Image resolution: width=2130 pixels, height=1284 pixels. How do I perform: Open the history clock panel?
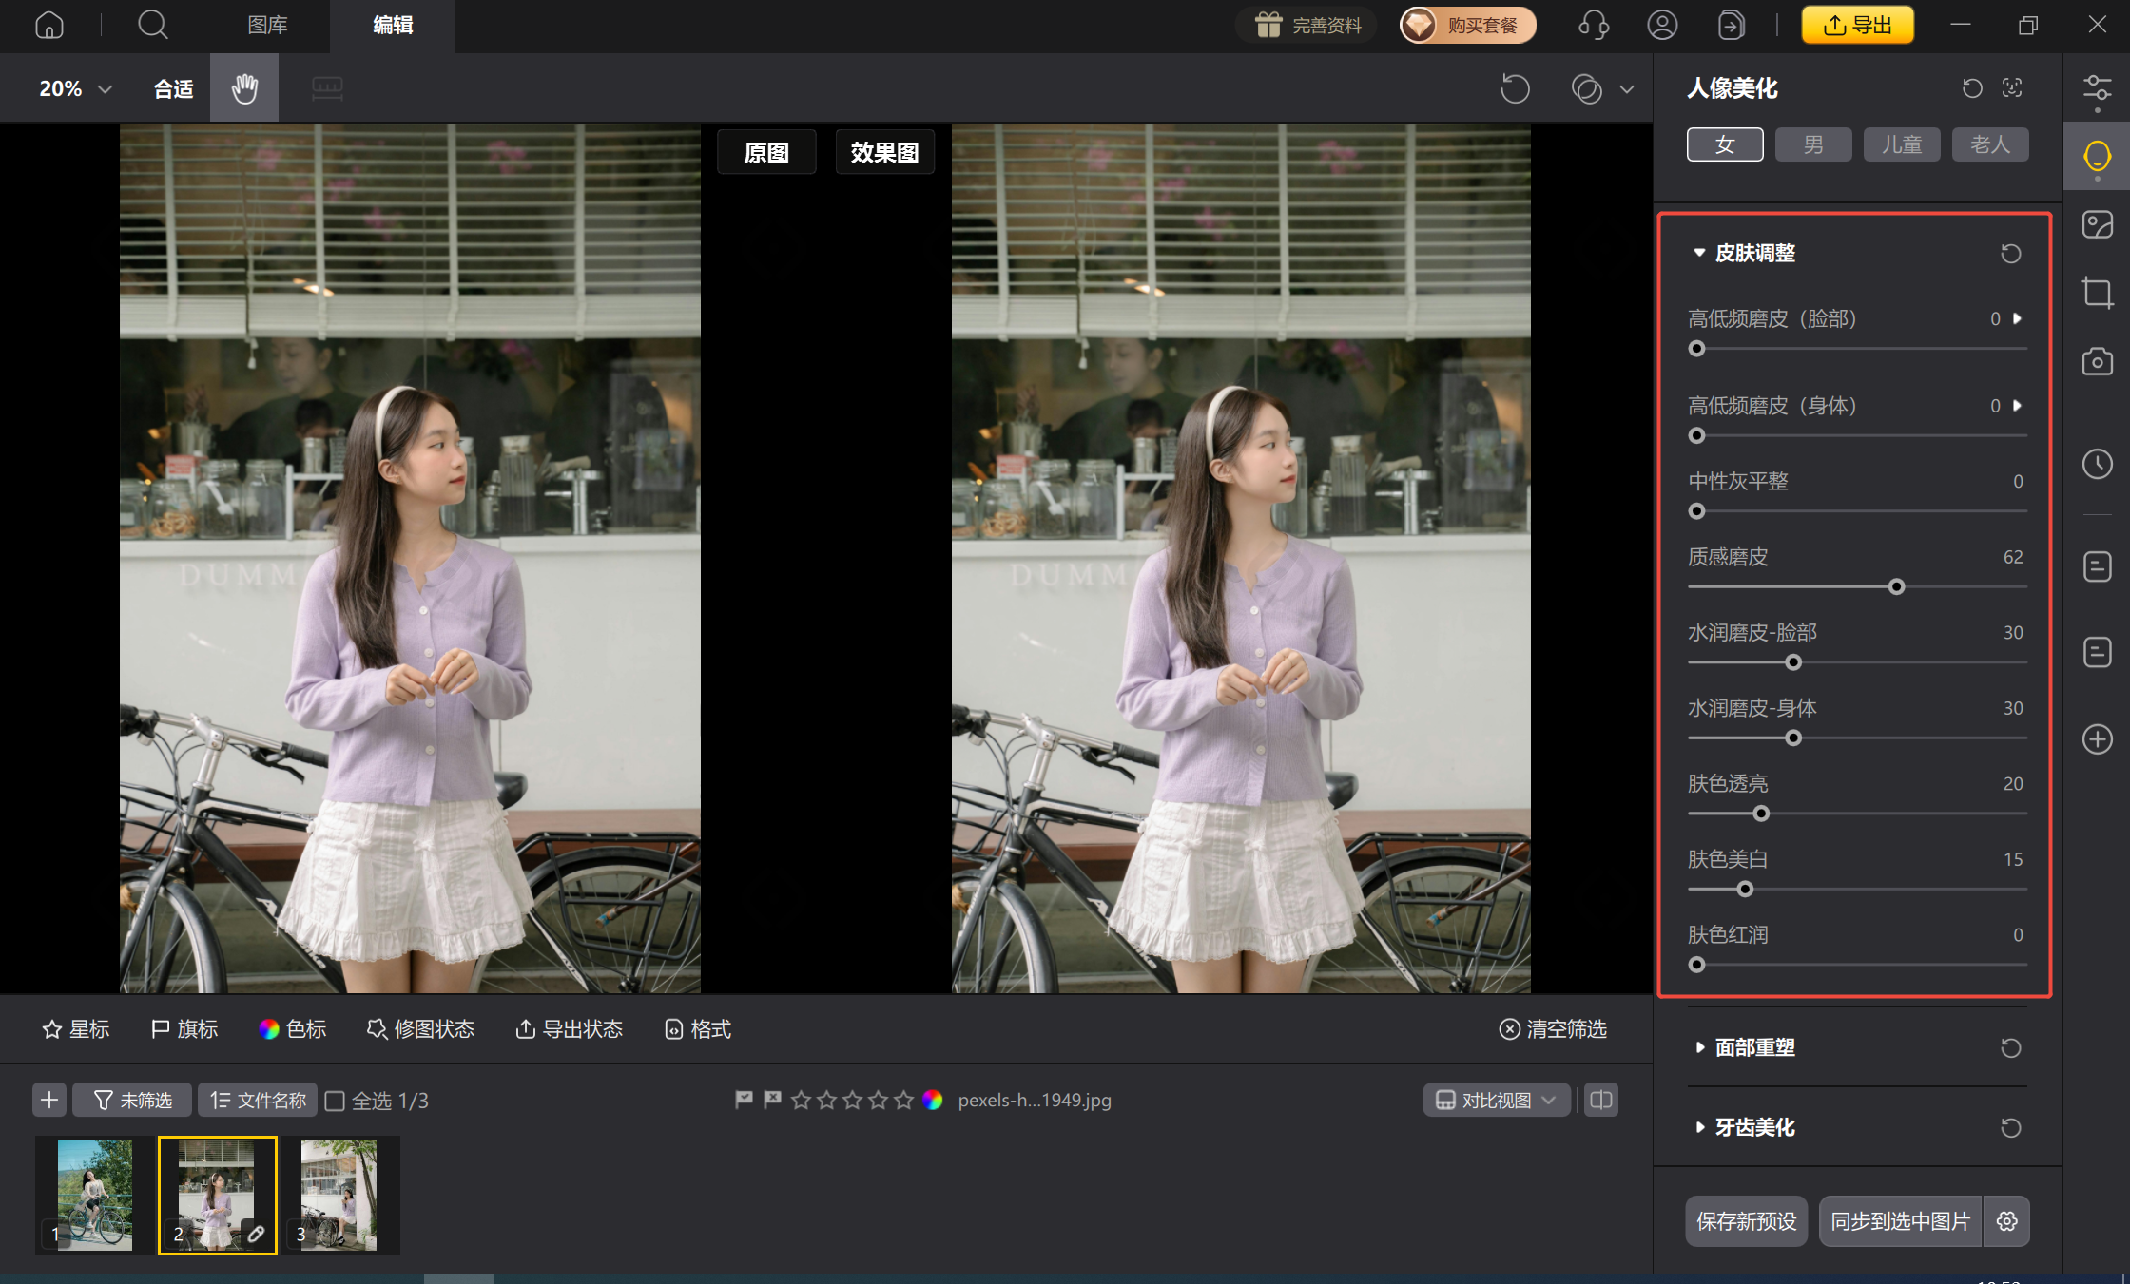point(2097,464)
